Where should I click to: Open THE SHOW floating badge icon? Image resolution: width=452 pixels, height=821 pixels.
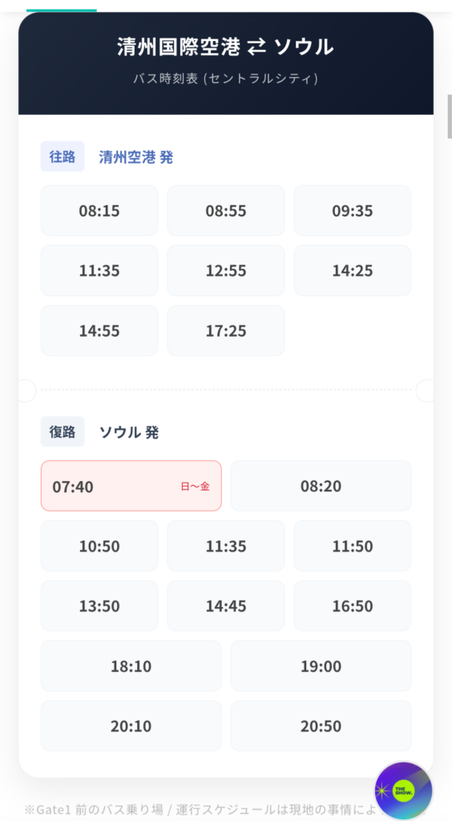coord(403,790)
